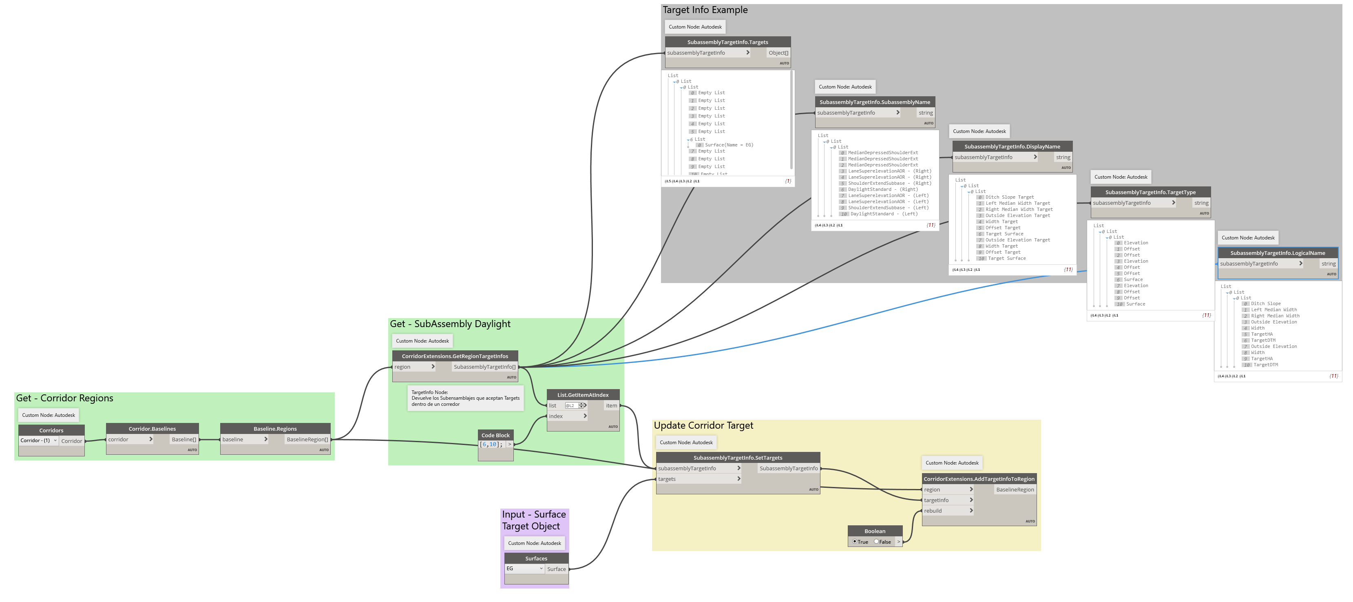Image resolution: width=1353 pixels, height=602 pixels.
Task: Click the Boolean node output arrow
Action: click(899, 542)
